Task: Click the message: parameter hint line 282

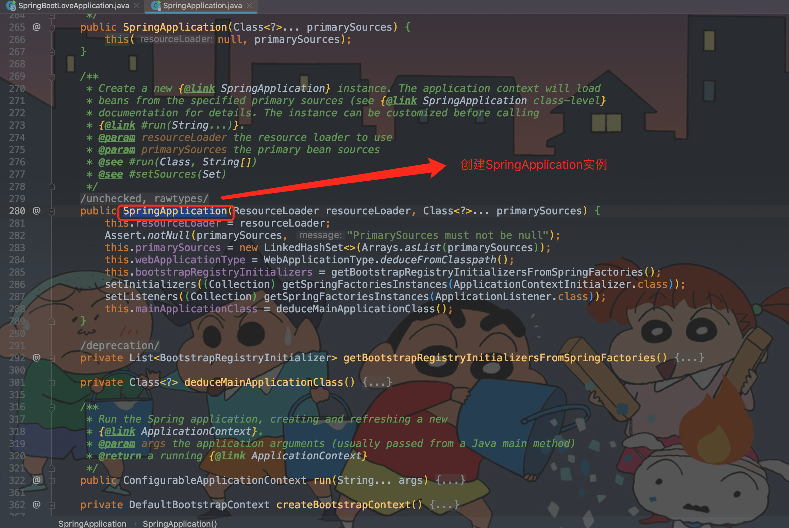Action: point(320,235)
